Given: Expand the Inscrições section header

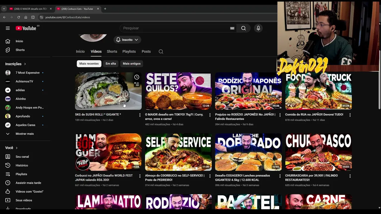Looking at the screenshot, I should pos(16,64).
